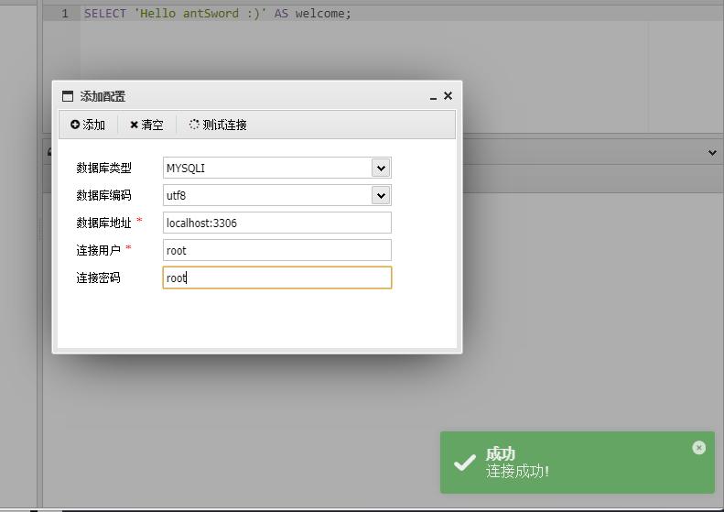Click the 添加 plus button

[88, 125]
